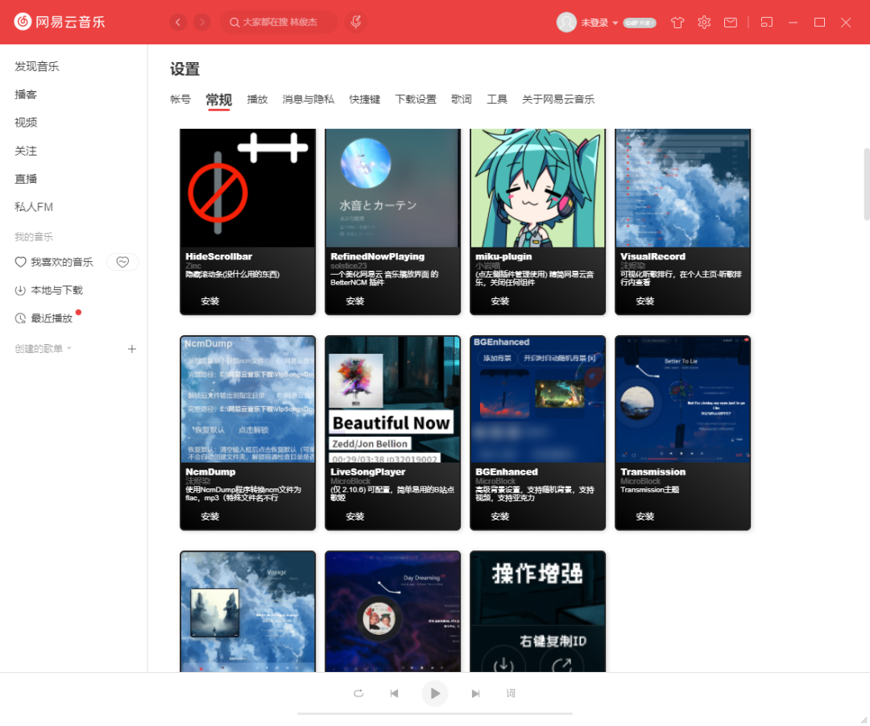Install the RefinedNowPlaying plugin
Screen dimensions: 870x726
coord(354,301)
